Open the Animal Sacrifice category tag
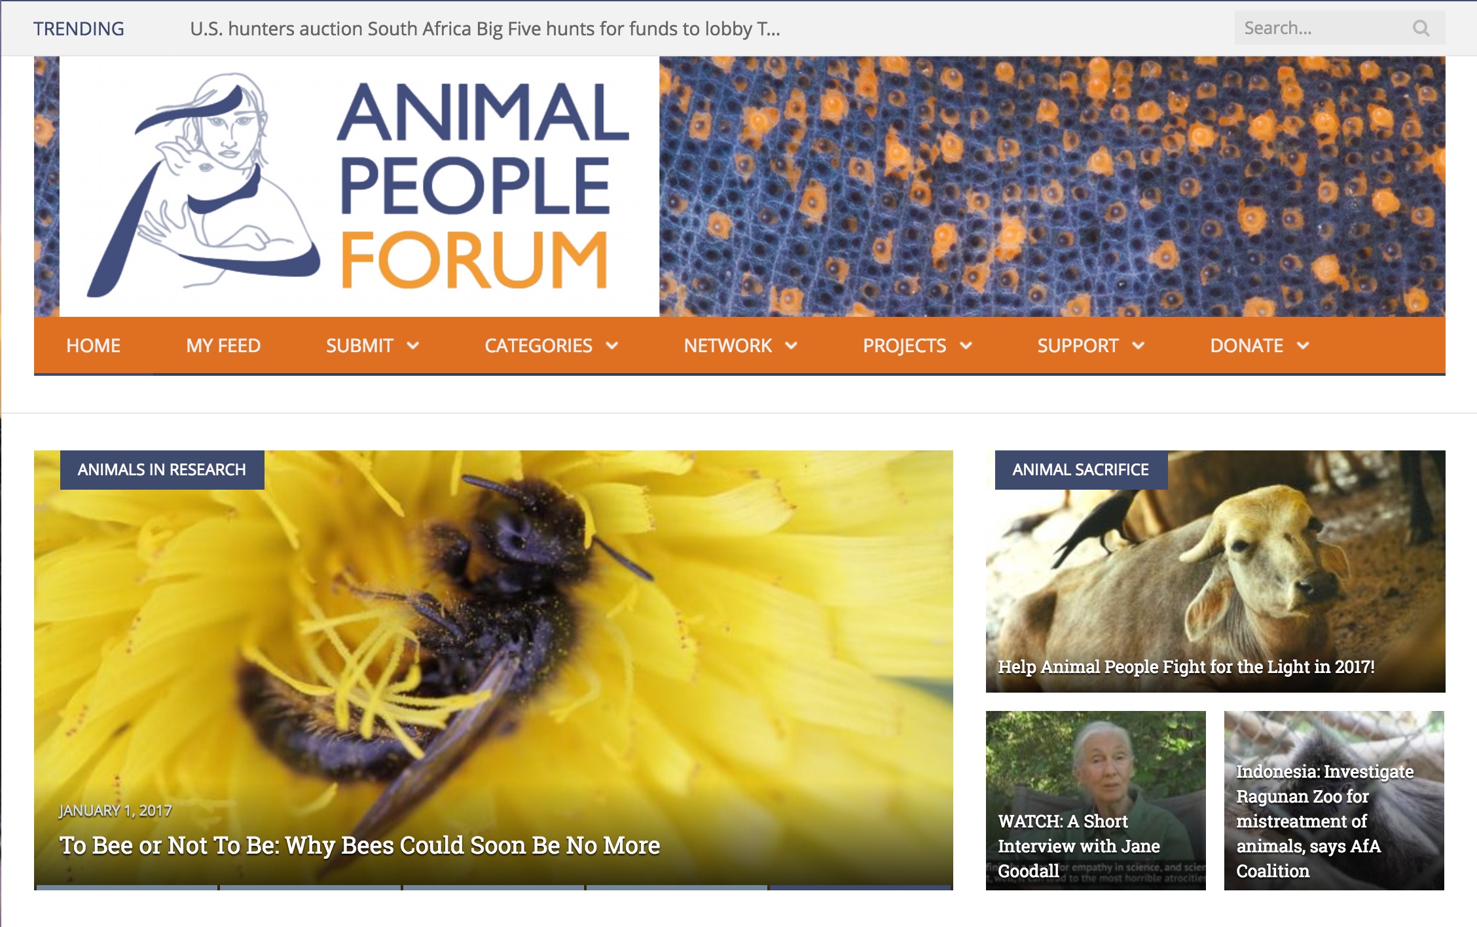Screen dimensions: 1477x927 pos(1081,469)
